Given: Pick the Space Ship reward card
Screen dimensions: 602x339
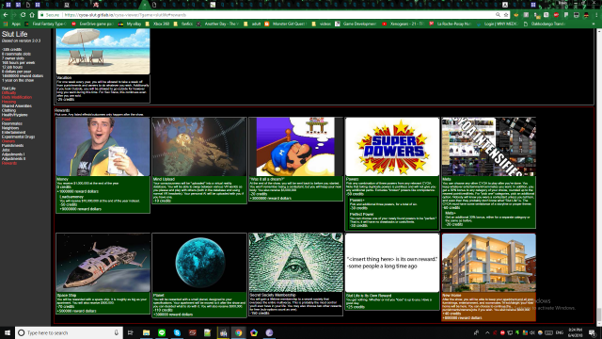Looking at the screenshot, I should 103,273.
